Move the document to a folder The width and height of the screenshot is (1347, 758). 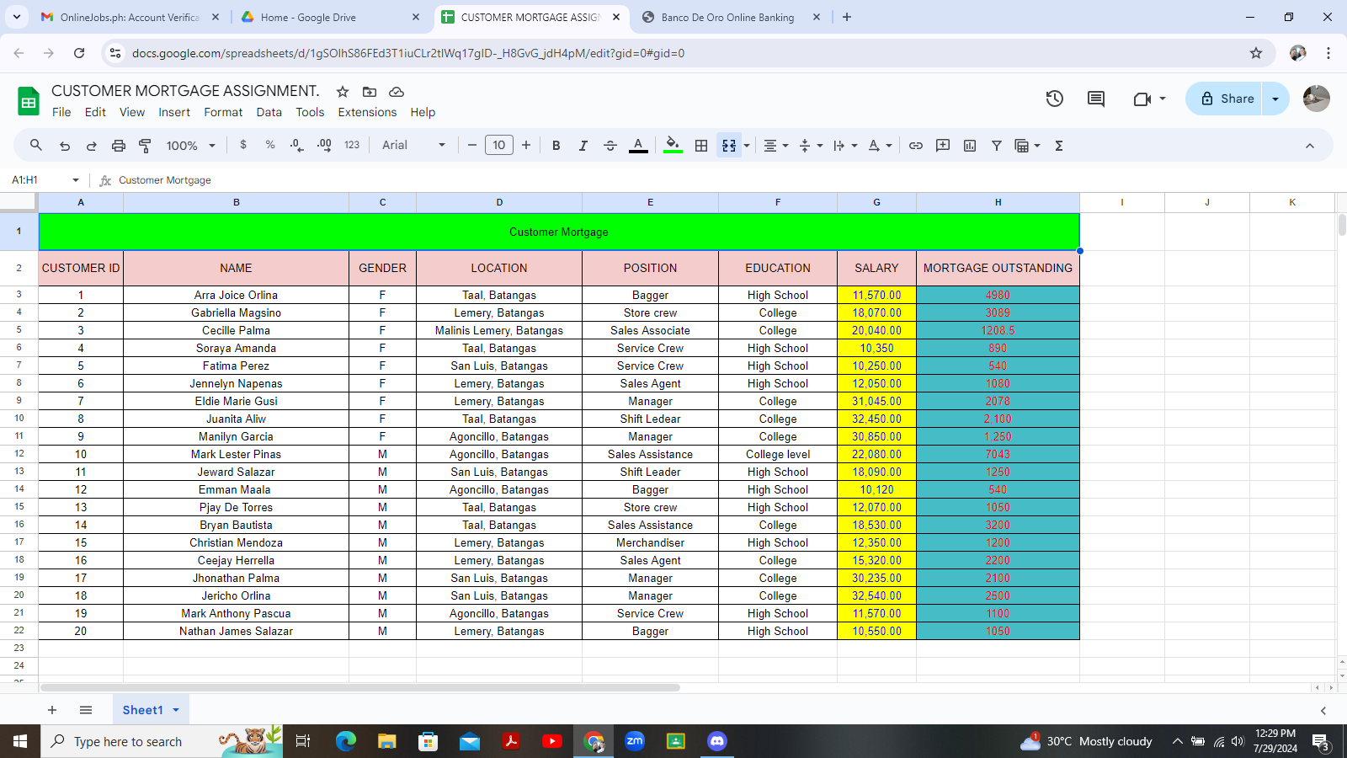click(370, 91)
